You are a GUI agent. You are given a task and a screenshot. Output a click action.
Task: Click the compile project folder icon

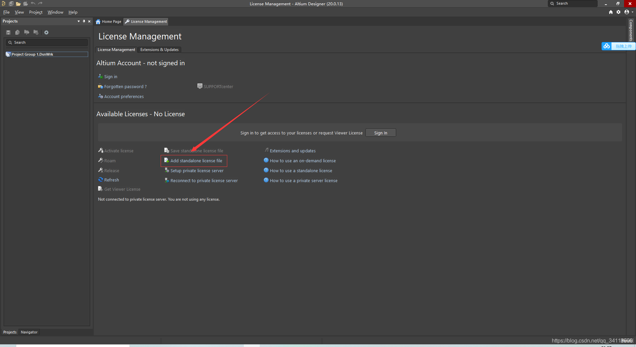click(26, 32)
